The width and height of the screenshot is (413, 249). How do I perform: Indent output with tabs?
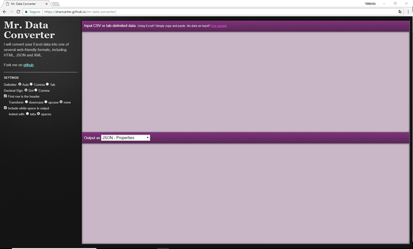point(27,114)
